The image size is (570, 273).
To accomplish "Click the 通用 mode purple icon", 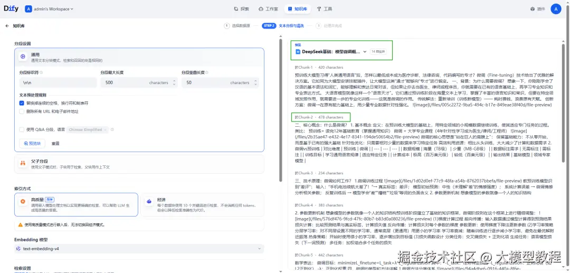I will pos(23,57).
